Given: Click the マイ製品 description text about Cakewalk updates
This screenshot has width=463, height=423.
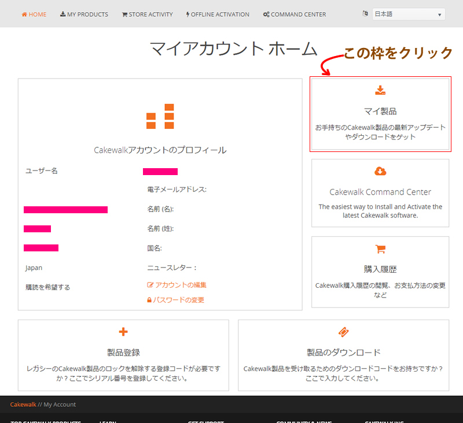Looking at the screenshot, I should coord(380,132).
